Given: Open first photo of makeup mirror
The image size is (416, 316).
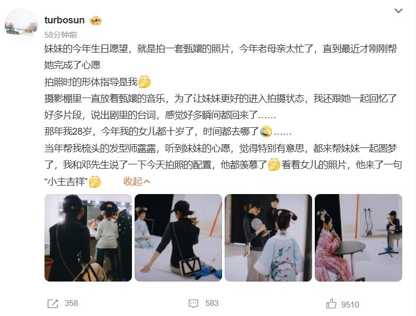Looking at the screenshot, I should 88,238.
